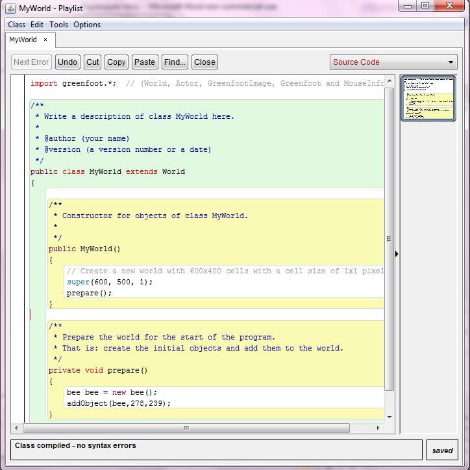Open the Find... dialog button
470x470 pixels.
click(x=175, y=62)
